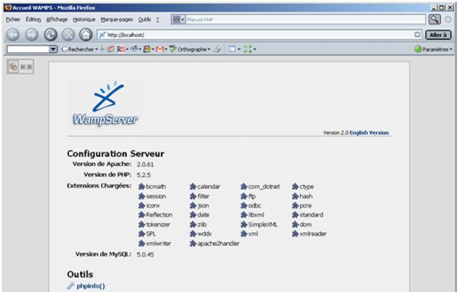Click the localhost address bar
The height and width of the screenshot is (292, 458).
click(260, 35)
